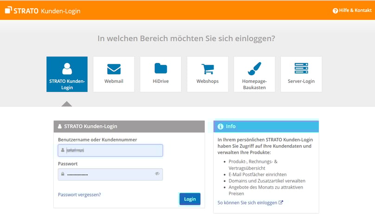
Task: Select the Webmail tile
Action: (114, 74)
